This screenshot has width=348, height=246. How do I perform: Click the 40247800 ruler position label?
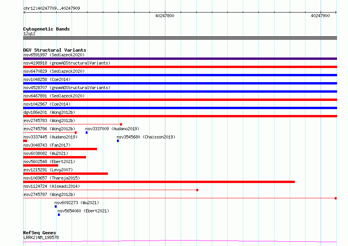coord(165,16)
